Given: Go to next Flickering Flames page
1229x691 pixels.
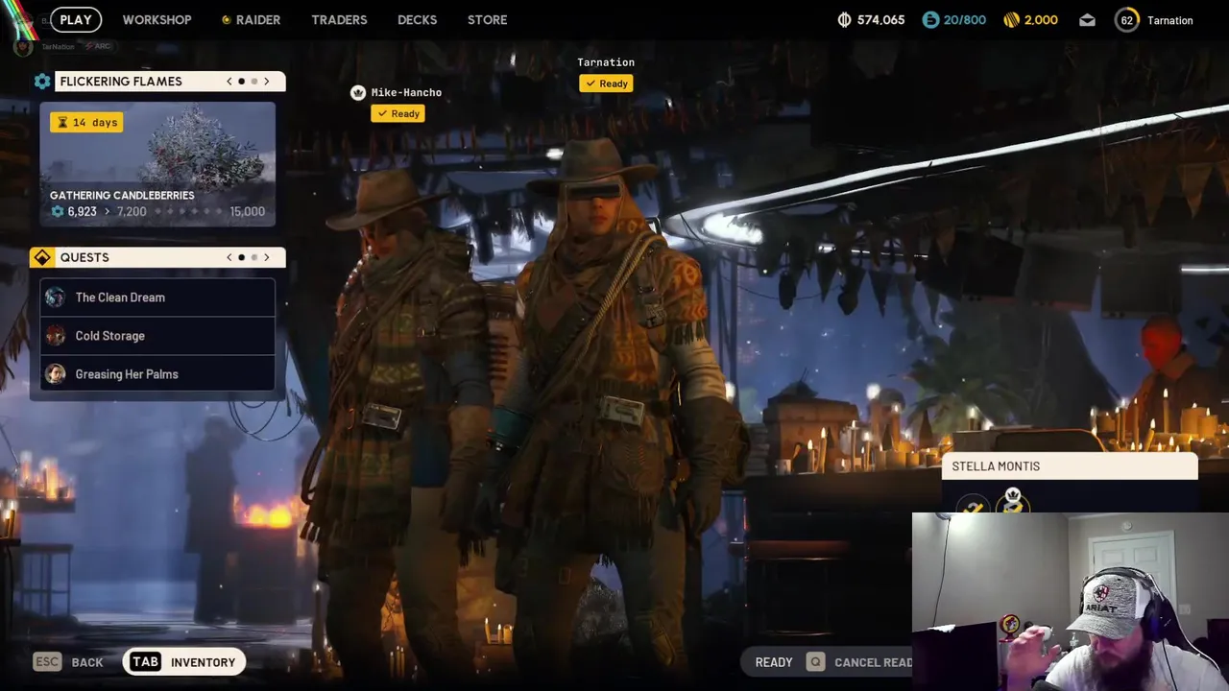Looking at the screenshot, I should click(267, 82).
